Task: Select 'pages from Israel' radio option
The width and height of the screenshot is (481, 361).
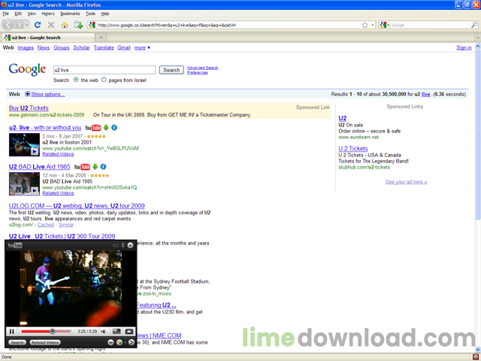Action: tap(104, 80)
